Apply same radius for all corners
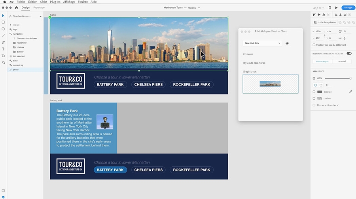 click(x=315, y=85)
